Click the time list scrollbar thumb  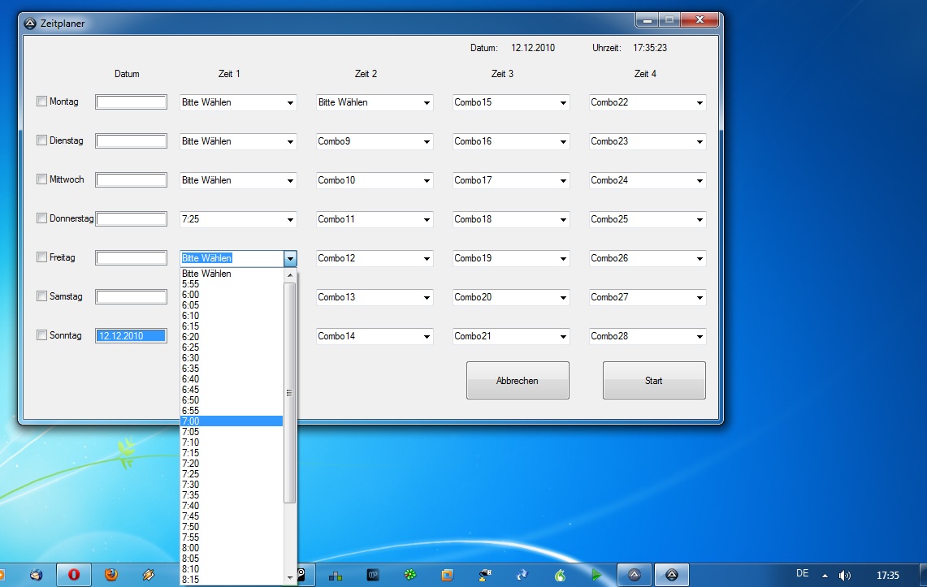tap(290, 392)
